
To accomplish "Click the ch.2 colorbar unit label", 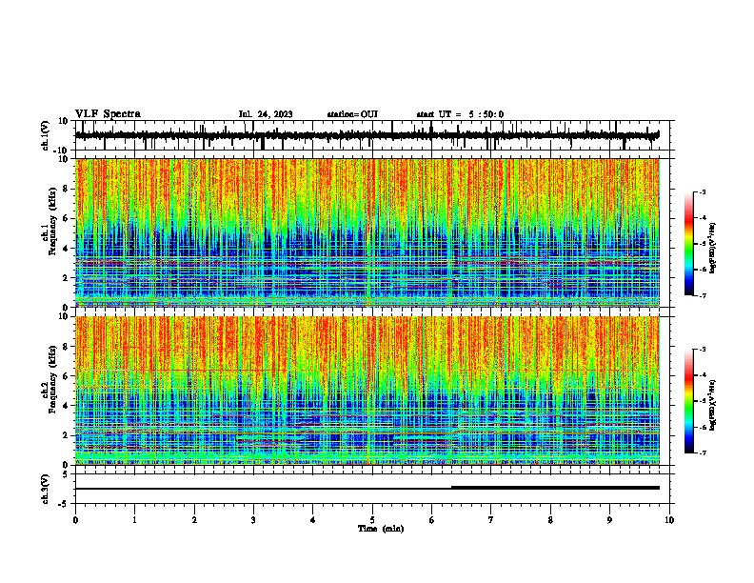I will tap(713, 405).
